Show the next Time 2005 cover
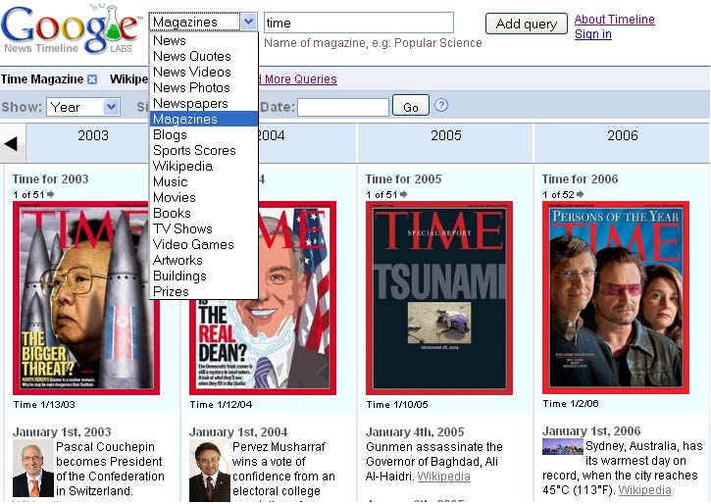 [x=404, y=194]
